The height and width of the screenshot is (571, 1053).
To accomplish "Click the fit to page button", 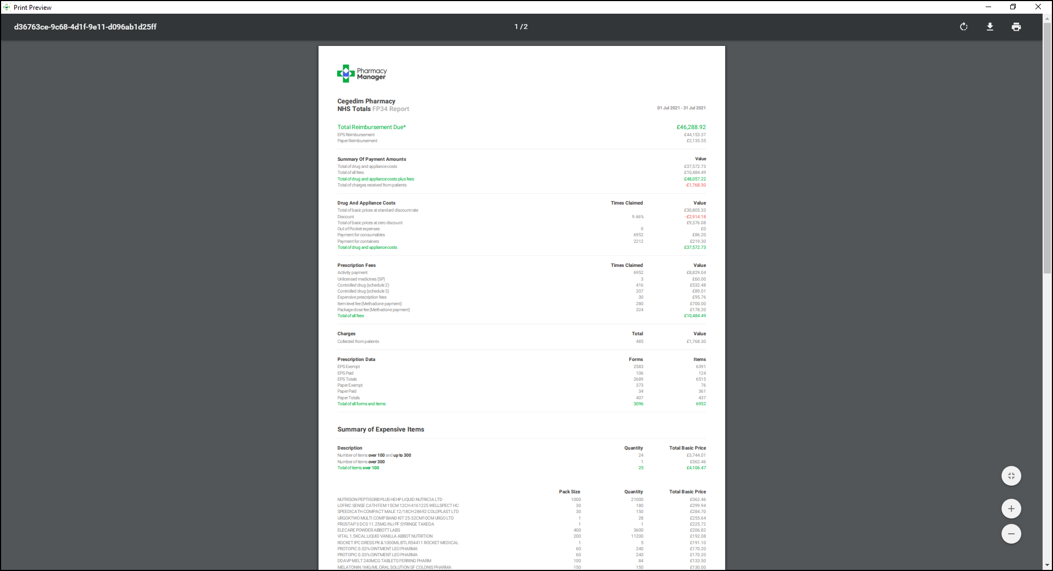I will (x=1011, y=476).
